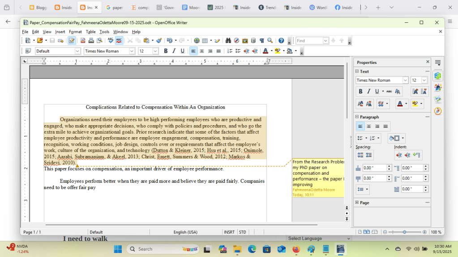Image resolution: width=458 pixels, height=257 pixels.
Task: Click the Format Paintbrush icon
Action: pyautogui.click(x=159, y=41)
